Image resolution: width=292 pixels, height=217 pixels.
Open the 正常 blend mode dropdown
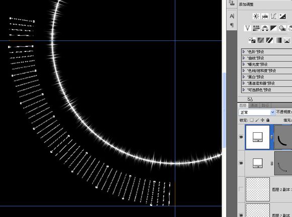coord(257,112)
